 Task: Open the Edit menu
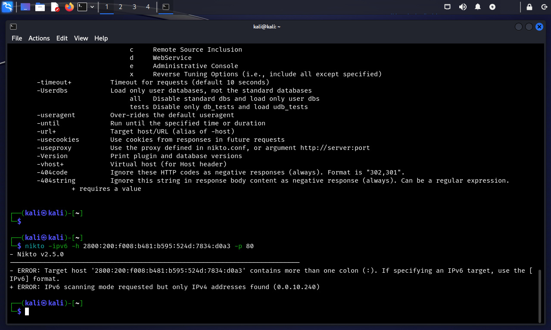point(62,38)
